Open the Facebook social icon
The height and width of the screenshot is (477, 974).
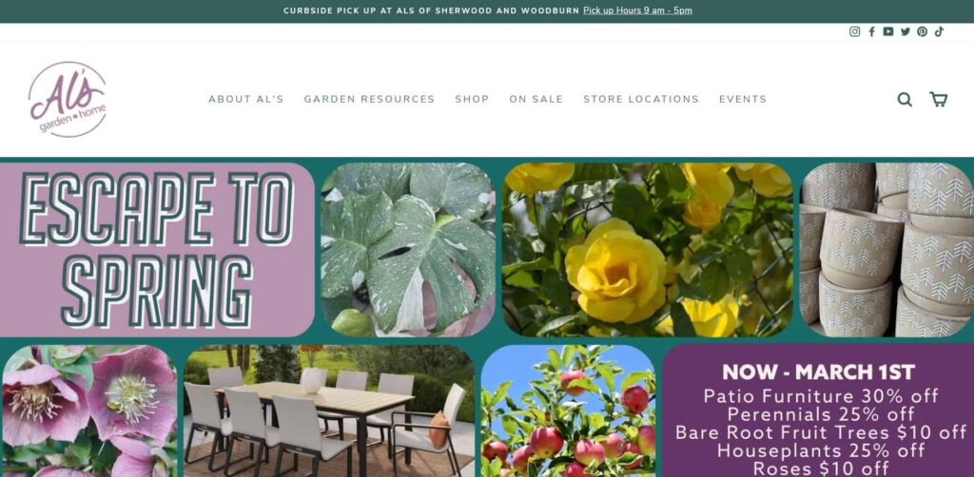click(x=871, y=31)
